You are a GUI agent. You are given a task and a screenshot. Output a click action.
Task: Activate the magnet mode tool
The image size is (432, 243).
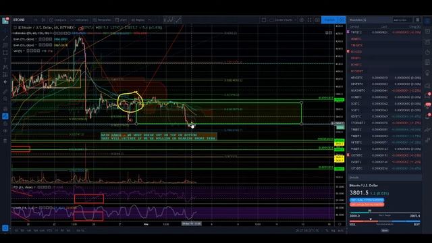click(5, 109)
